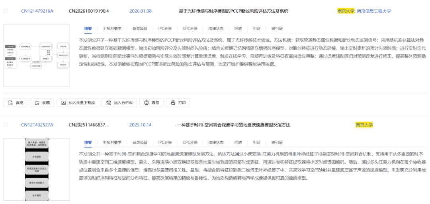430x204 pixels.
Task: Click abstract text of the PCCP patent
Action: 252,52
